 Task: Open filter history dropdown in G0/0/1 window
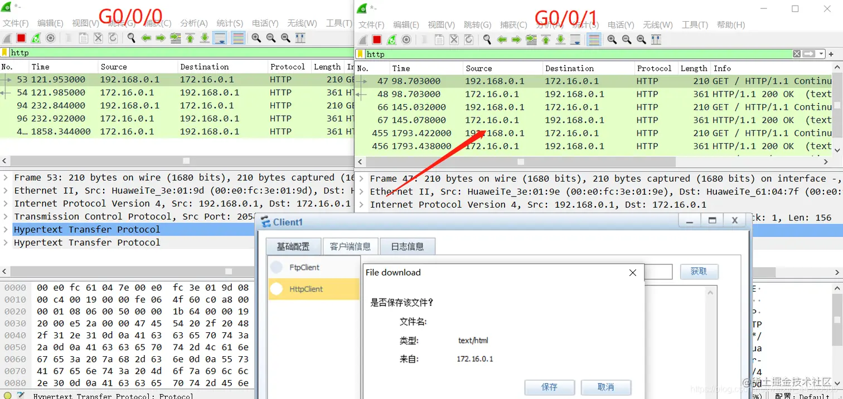(x=821, y=54)
